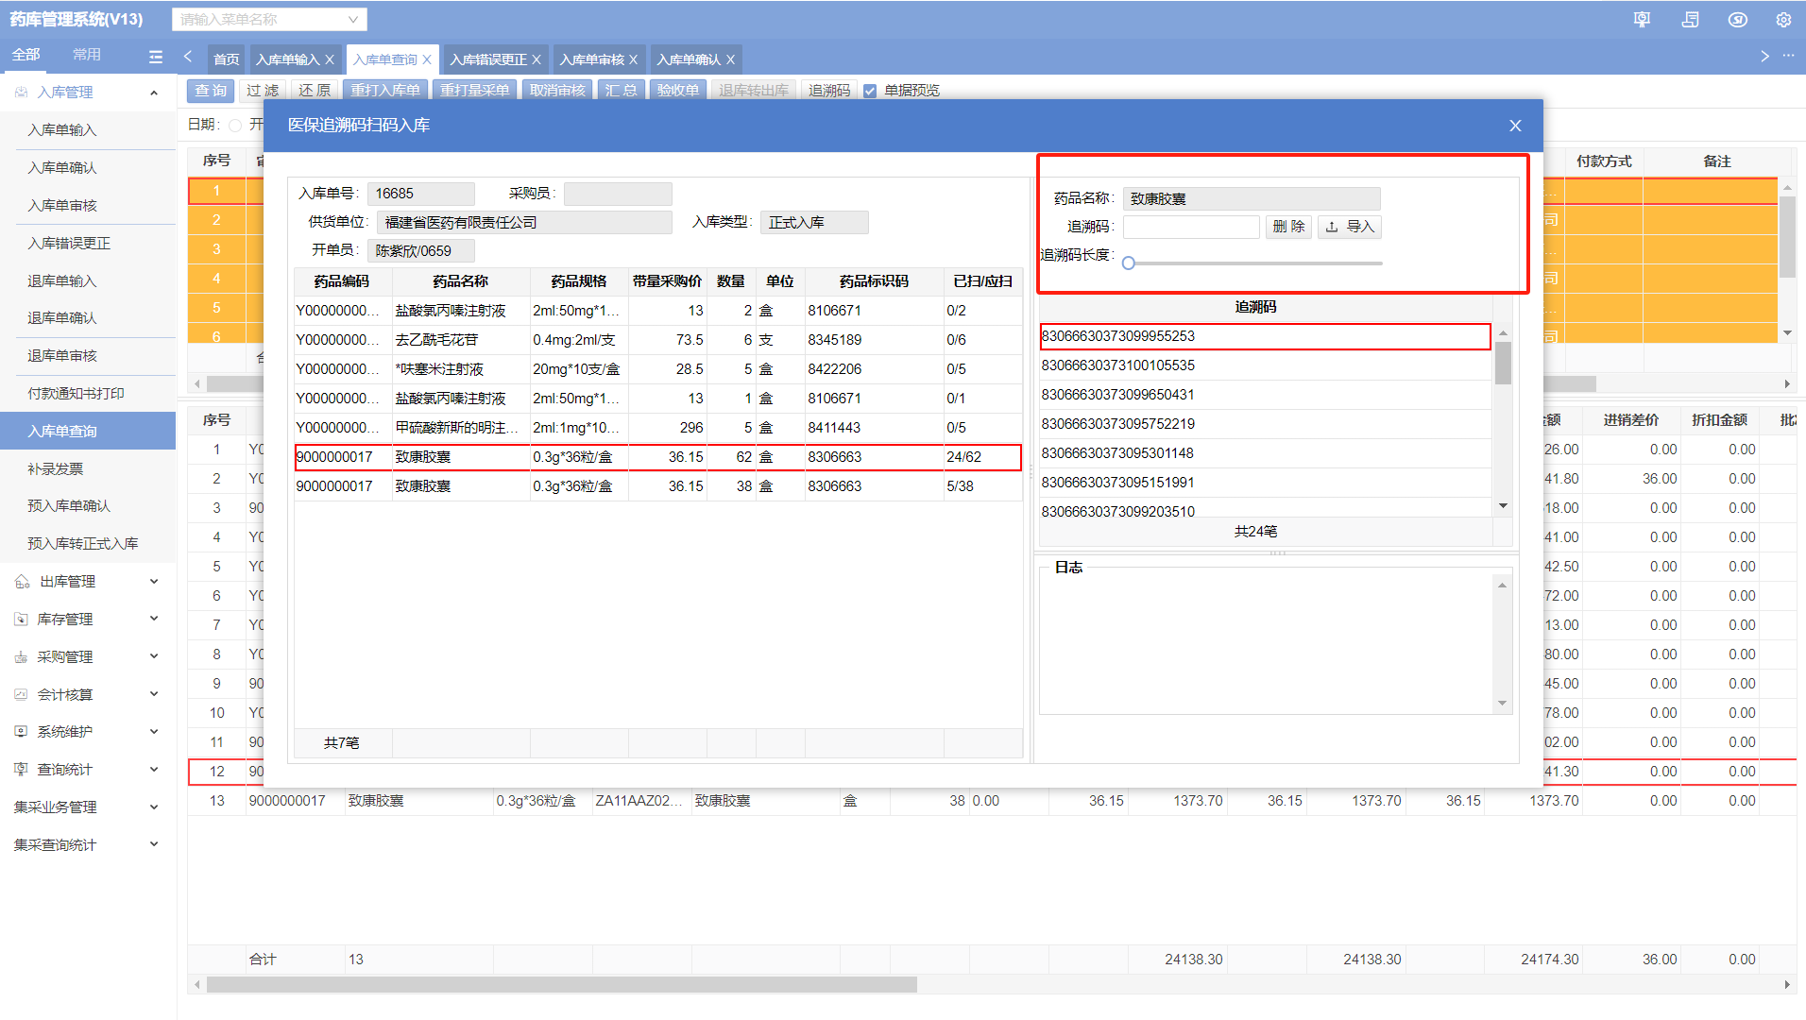This screenshot has height=1020, width=1806.
Task: Open the menu name search dropdown
Action: click(x=269, y=19)
